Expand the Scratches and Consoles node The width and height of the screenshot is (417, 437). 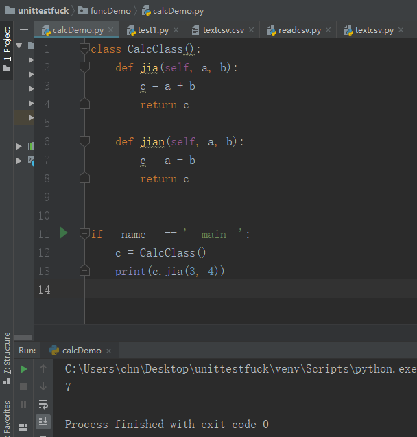tap(19, 161)
